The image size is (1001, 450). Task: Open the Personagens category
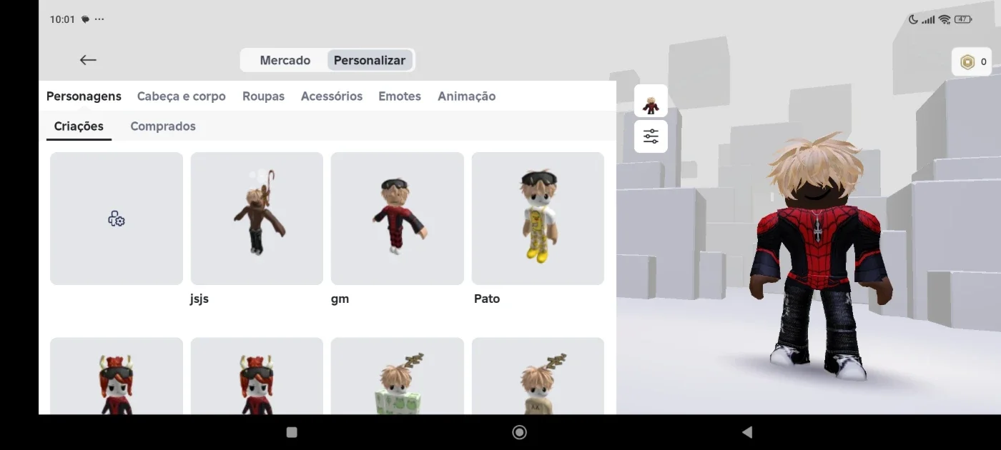84,96
